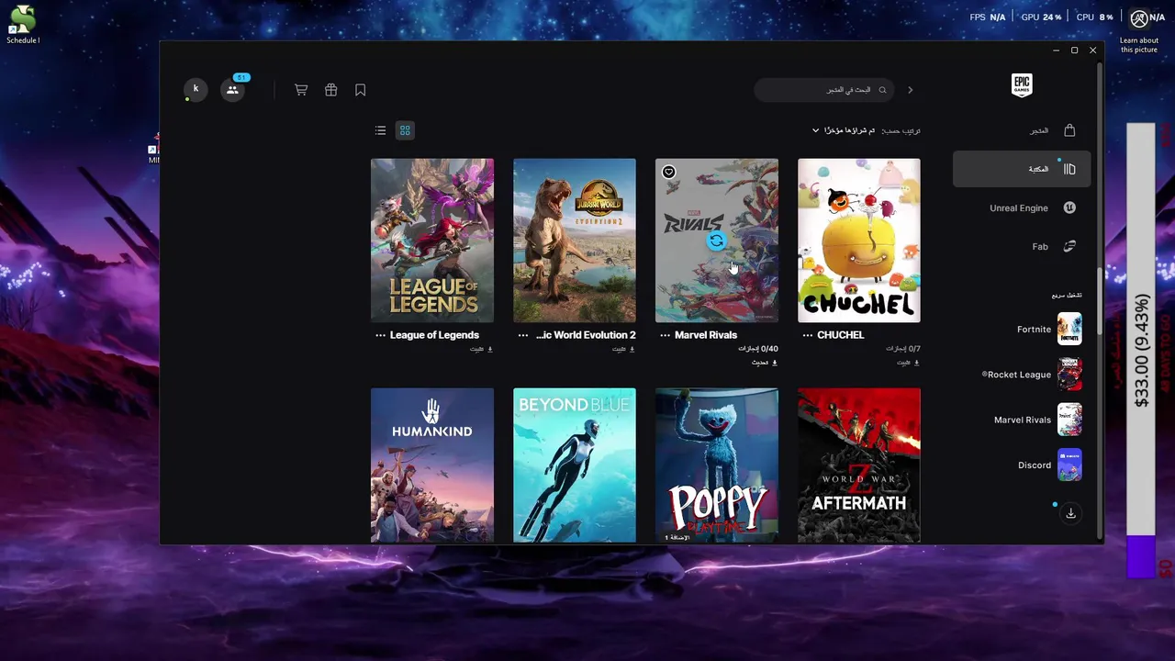Launch Fortnite from quick launch
The width and height of the screenshot is (1175, 661).
coord(1049,329)
